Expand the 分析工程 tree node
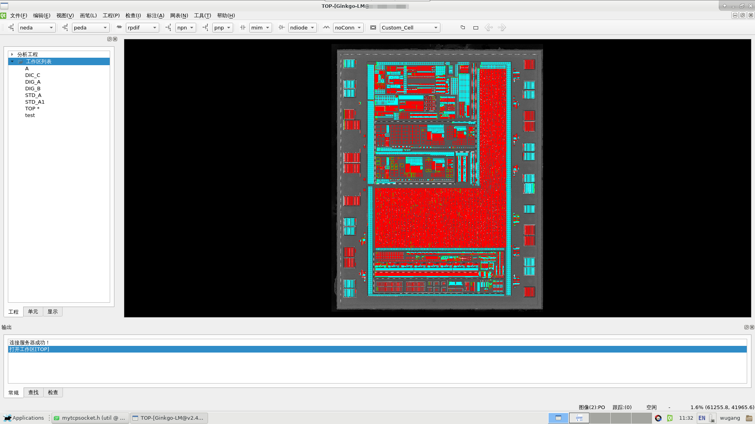Screen dimensions: 755x424 (12, 55)
